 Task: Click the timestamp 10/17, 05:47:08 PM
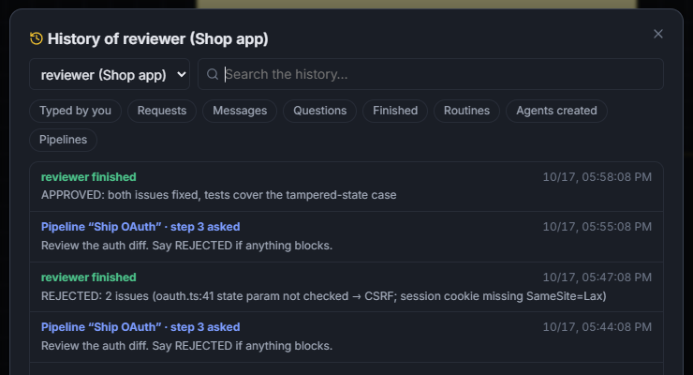(597, 277)
